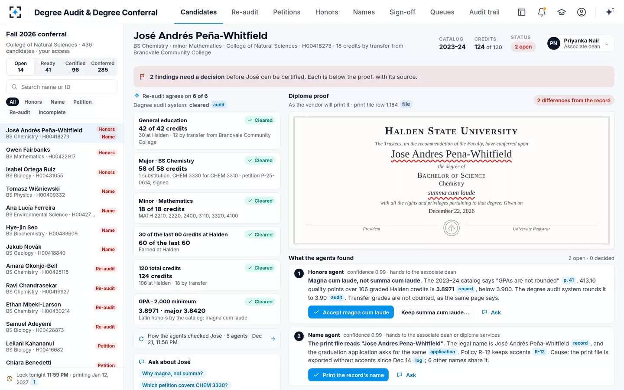Switch to the Petitions tab
Screen dimensions: 624x390
pos(286,12)
